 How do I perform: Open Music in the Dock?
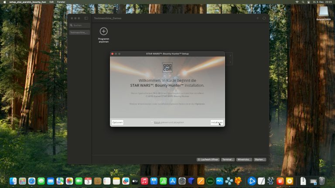[x=144, y=181]
